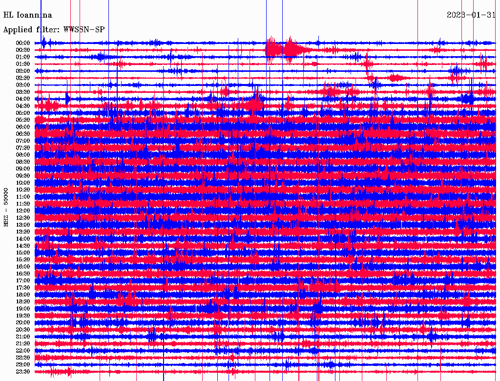Select the 11:00 time label
This screenshot has width=500, height=381.
(23, 196)
